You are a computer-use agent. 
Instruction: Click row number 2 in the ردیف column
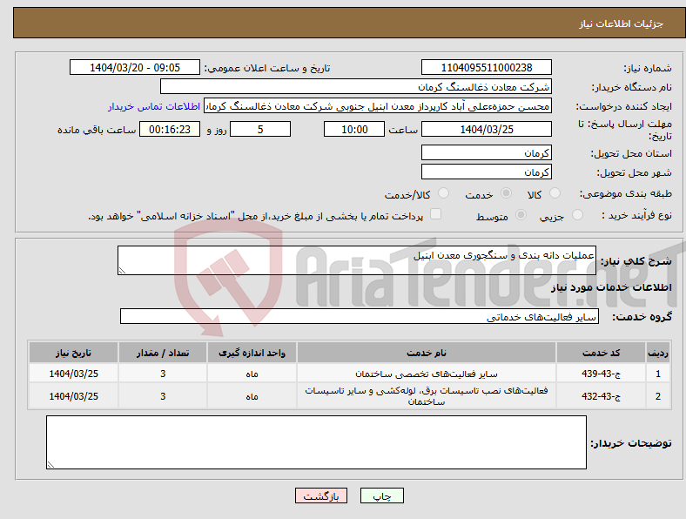(x=658, y=396)
